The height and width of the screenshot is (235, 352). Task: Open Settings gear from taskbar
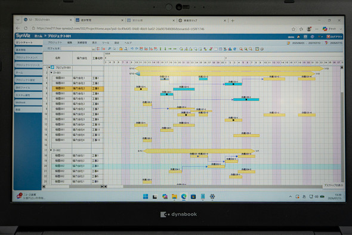pos(212,197)
